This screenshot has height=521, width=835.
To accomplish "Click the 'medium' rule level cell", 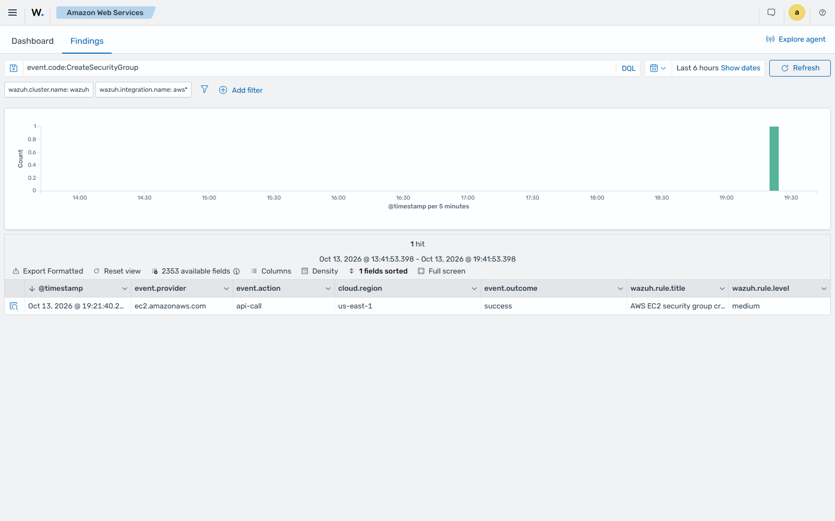I will [x=780, y=306].
